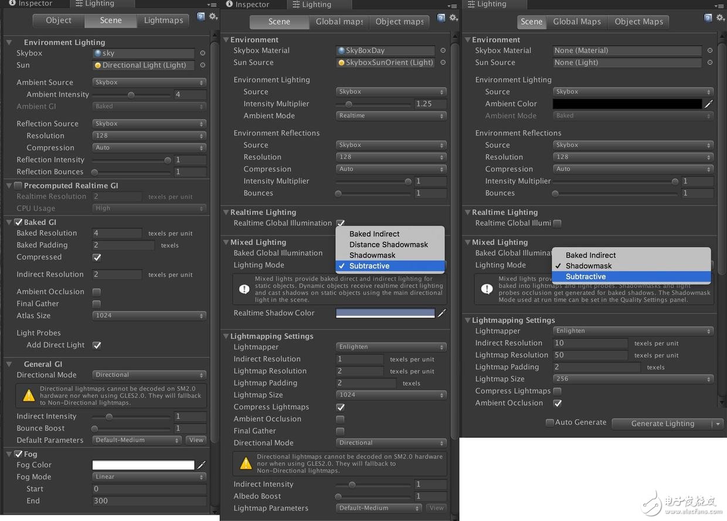Open the Atlas Size 1024 dropdown
The image size is (727, 521).
[149, 316]
